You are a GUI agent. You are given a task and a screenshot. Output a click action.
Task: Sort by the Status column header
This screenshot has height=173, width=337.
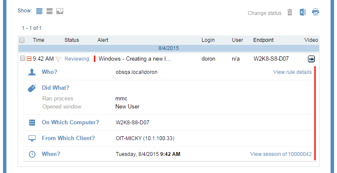point(72,40)
